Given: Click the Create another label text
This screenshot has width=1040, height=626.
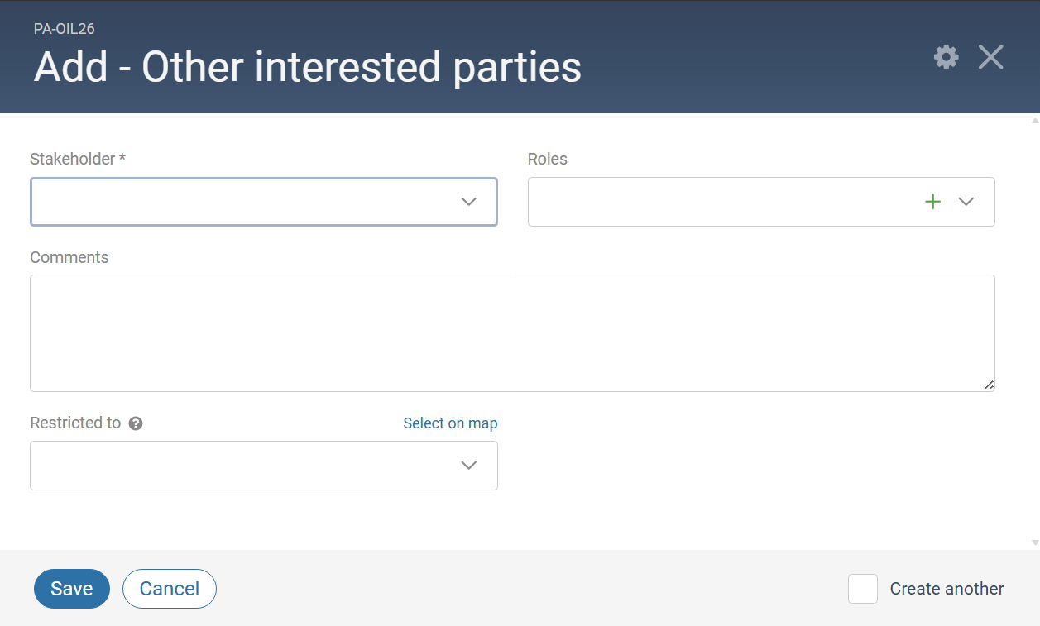Looking at the screenshot, I should 947,589.
